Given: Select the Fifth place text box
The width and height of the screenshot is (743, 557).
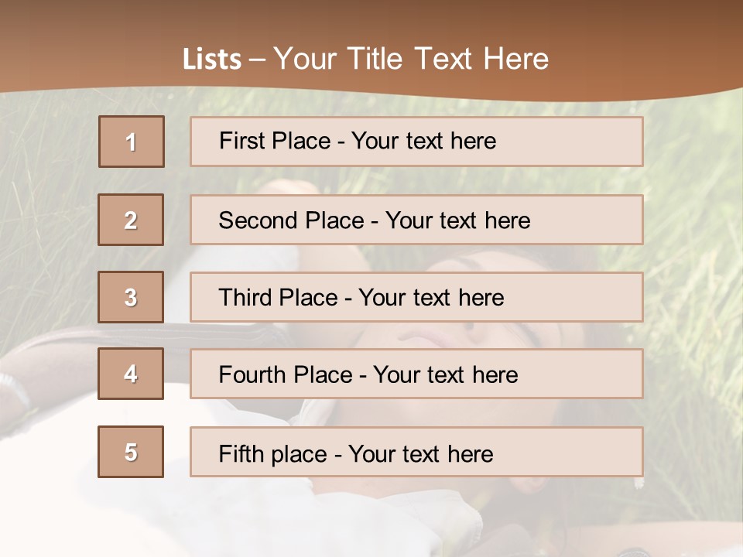Looking at the screenshot, I should (416, 452).
